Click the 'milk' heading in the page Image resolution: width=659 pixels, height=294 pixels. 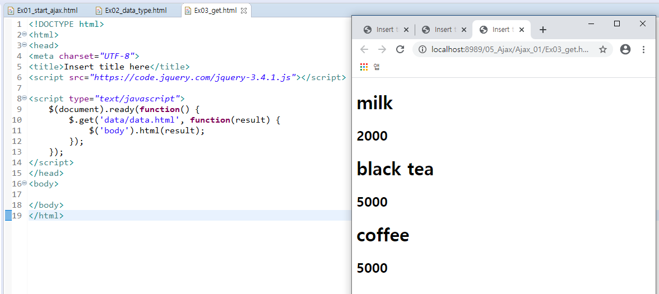coord(374,103)
